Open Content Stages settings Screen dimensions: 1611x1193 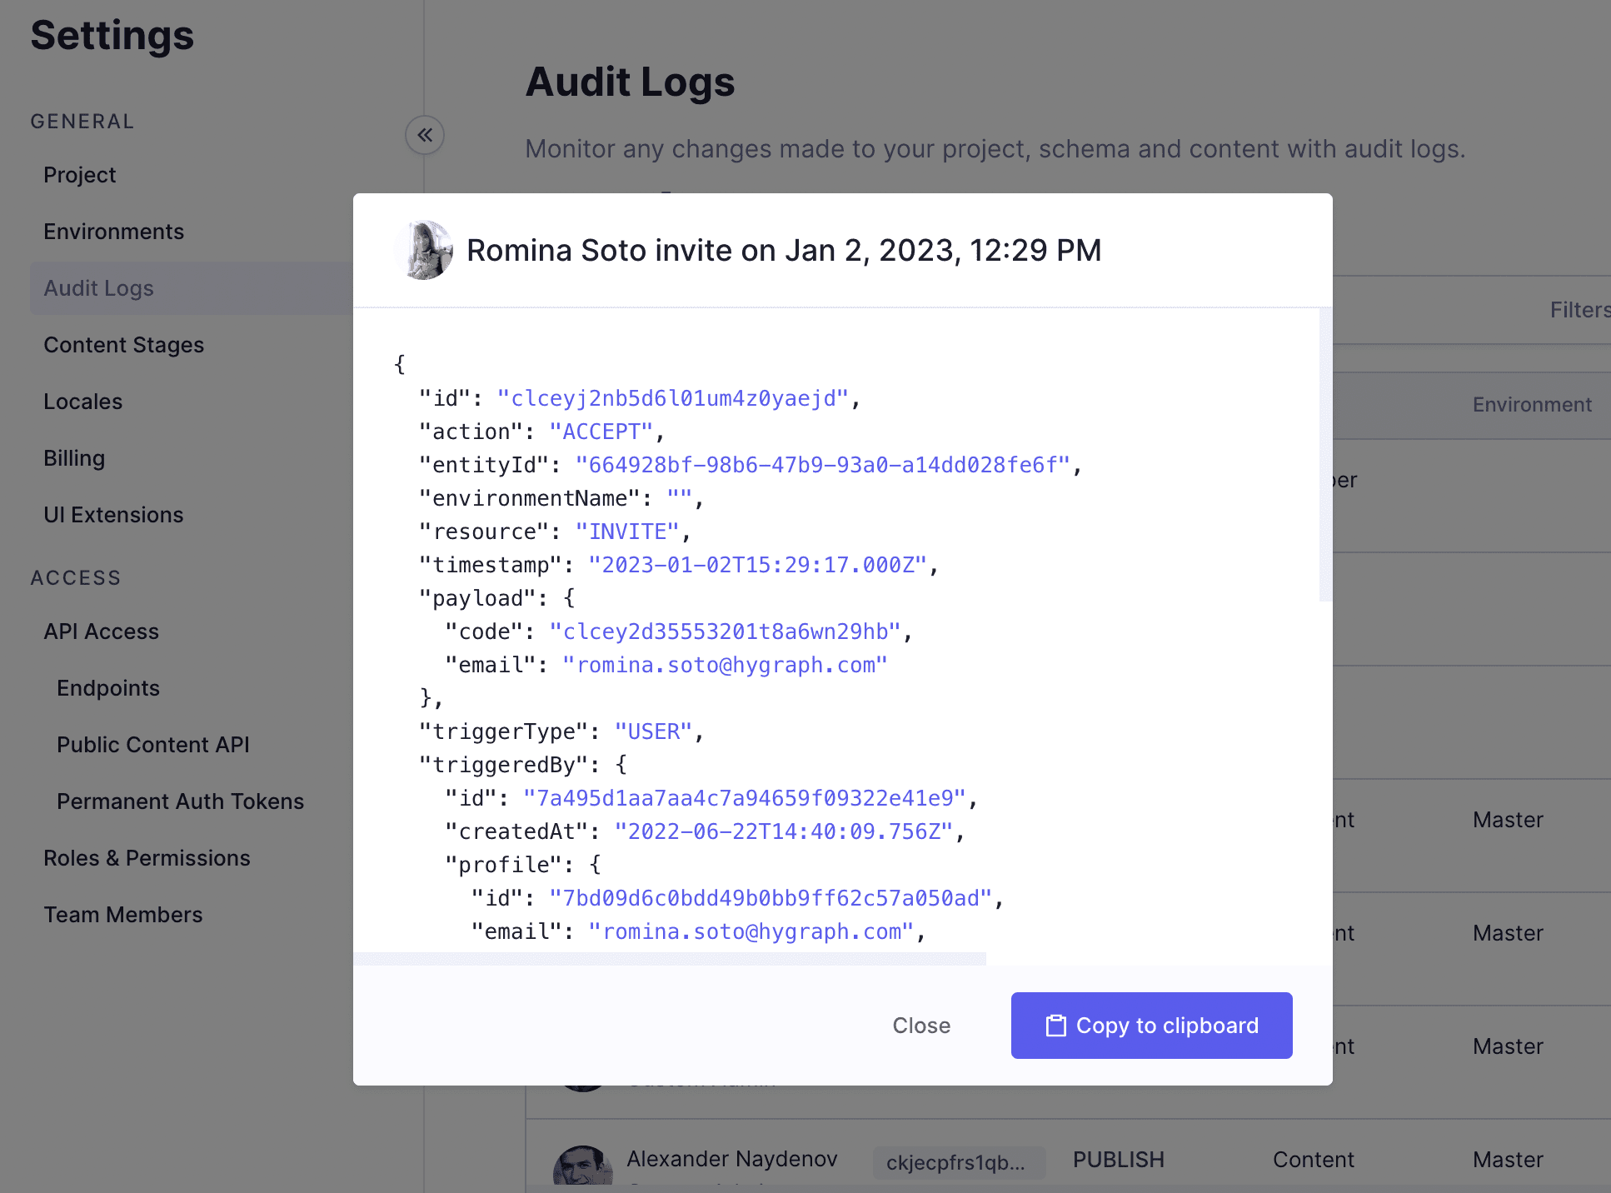click(123, 344)
